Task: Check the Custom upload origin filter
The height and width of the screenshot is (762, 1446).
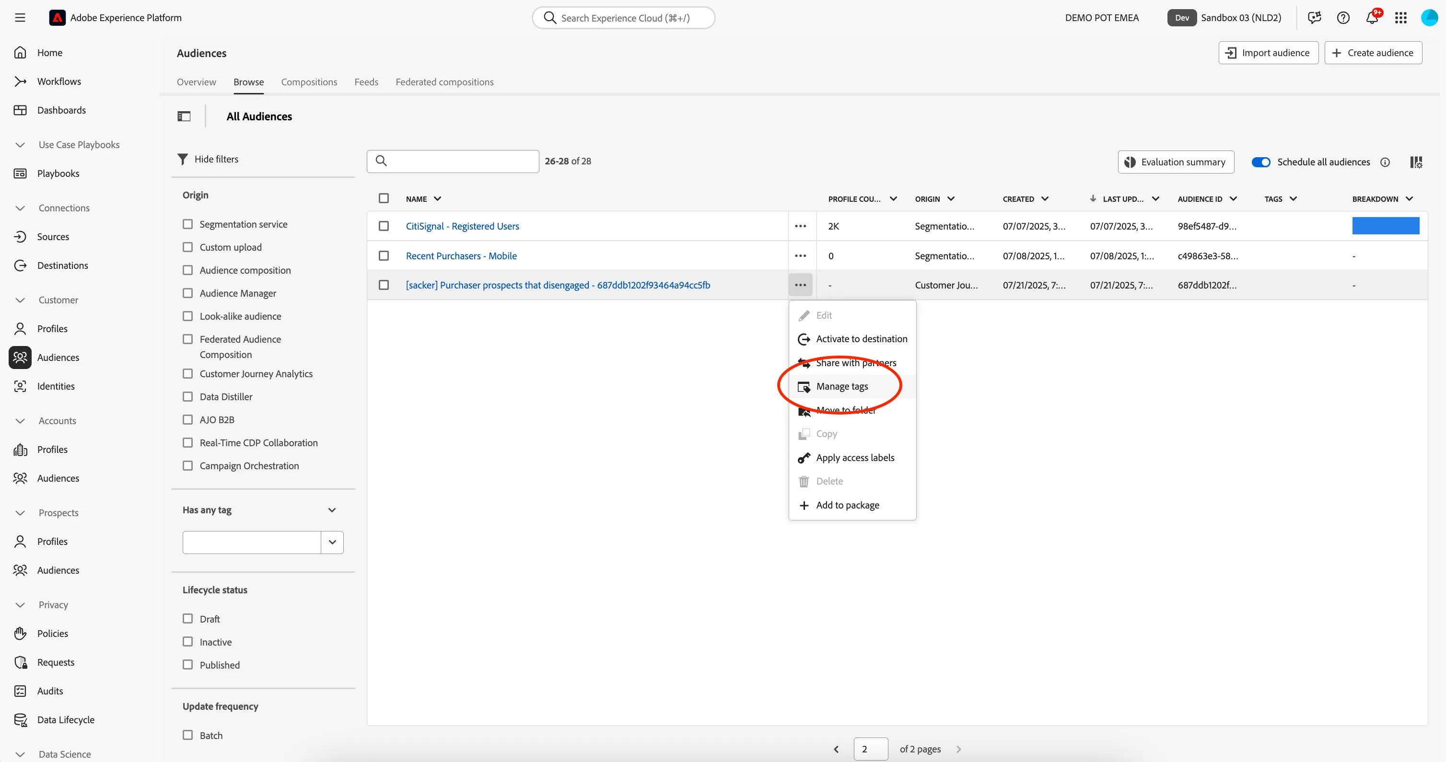Action: 187,247
